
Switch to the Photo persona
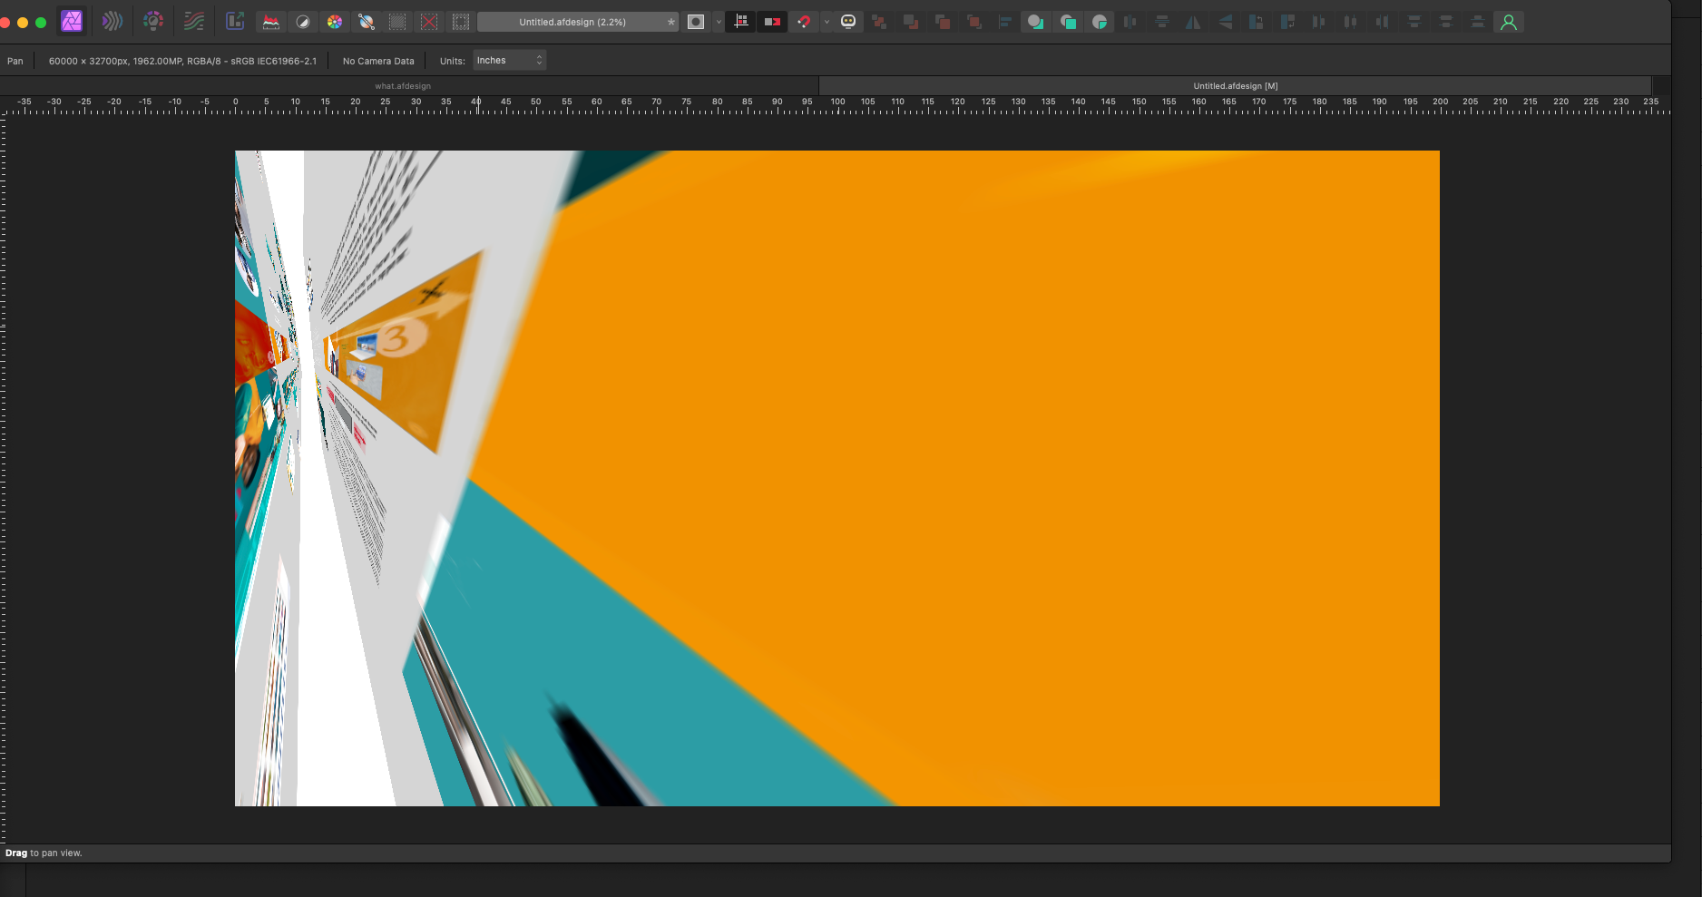click(x=72, y=21)
